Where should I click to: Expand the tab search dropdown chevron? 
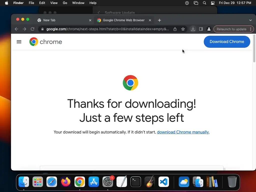[250, 20]
